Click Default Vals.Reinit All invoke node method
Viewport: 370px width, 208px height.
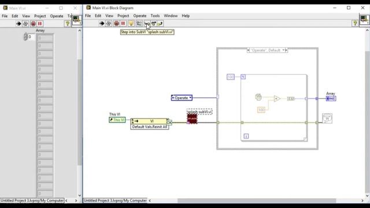coord(150,127)
